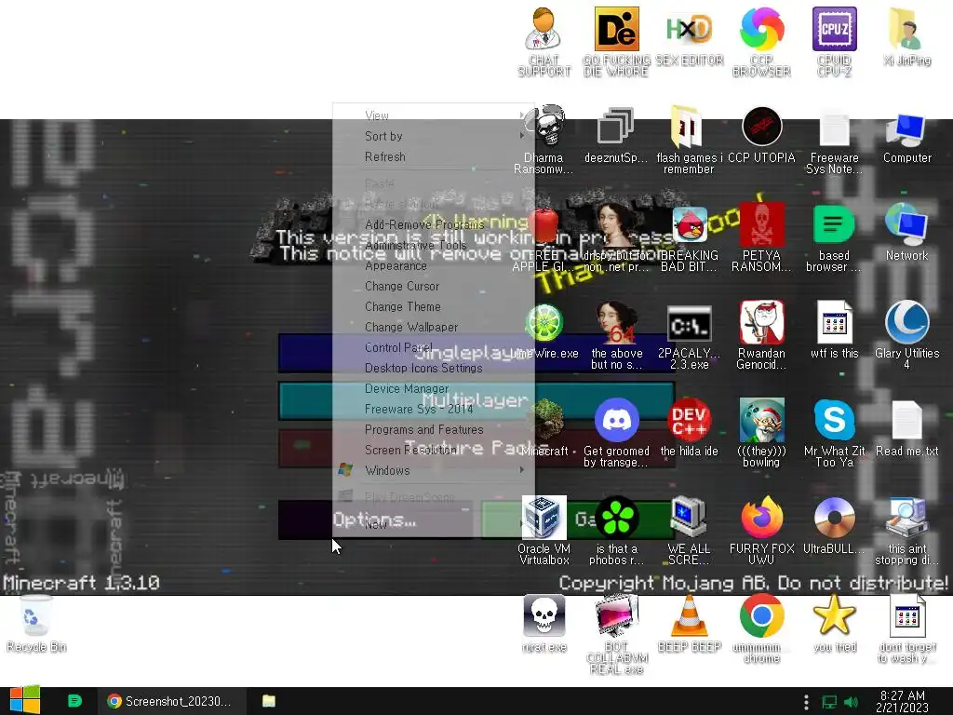Launch Skype icon Mr What Zit

834,420
